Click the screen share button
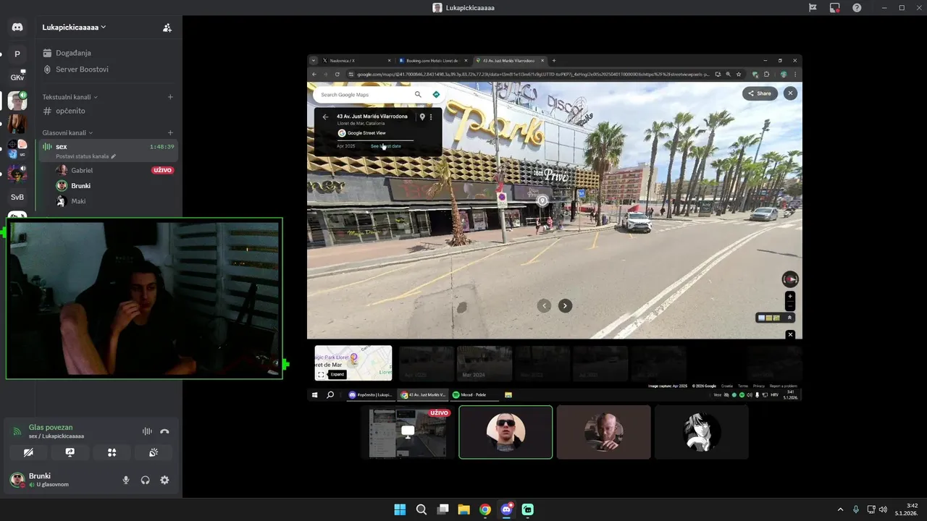 [x=70, y=452]
